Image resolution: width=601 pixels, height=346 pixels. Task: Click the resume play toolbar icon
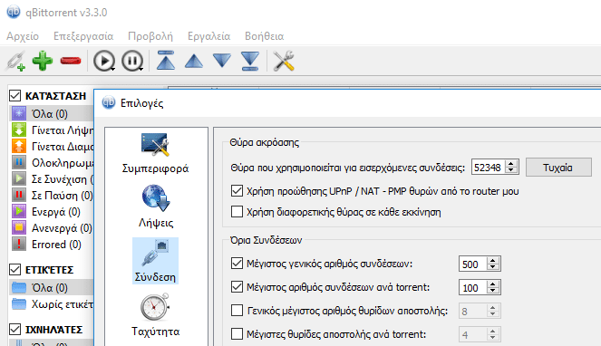(104, 61)
